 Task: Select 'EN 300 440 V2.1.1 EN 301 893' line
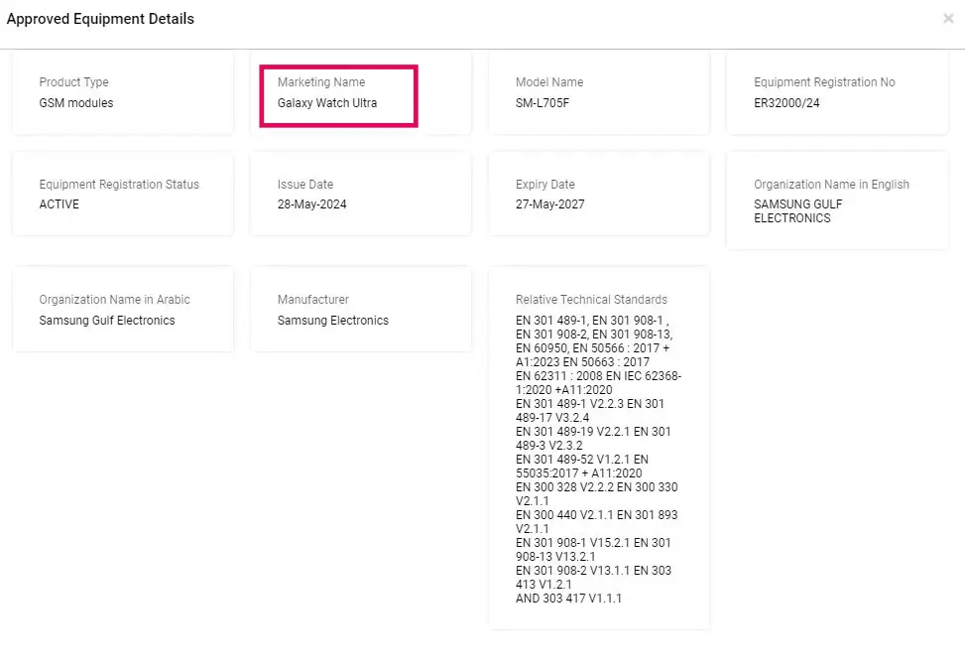click(597, 514)
